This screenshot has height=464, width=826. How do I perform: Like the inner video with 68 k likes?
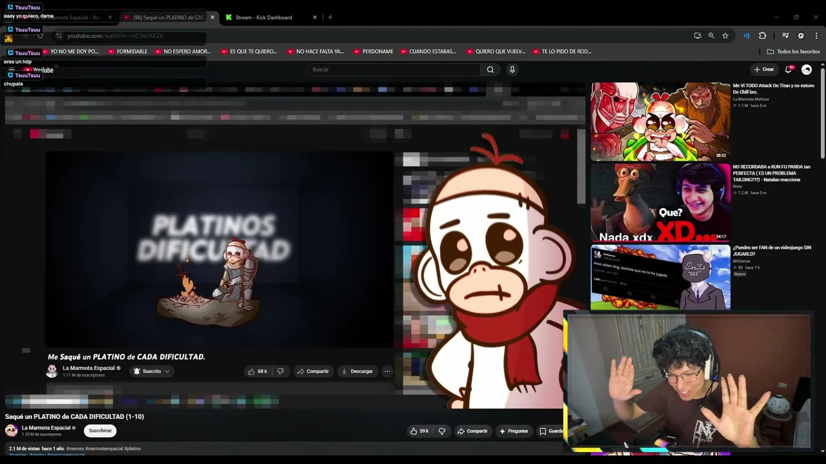pos(257,371)
